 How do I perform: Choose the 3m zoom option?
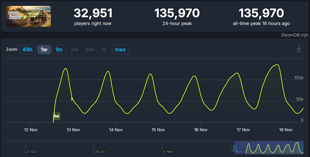click(75, 49)
